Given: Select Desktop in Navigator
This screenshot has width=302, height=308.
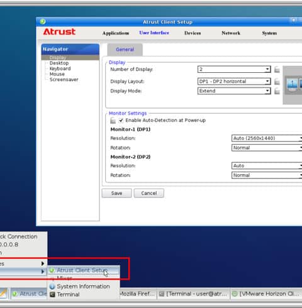Looking at the screenshot, I should (x=59, y=63).
